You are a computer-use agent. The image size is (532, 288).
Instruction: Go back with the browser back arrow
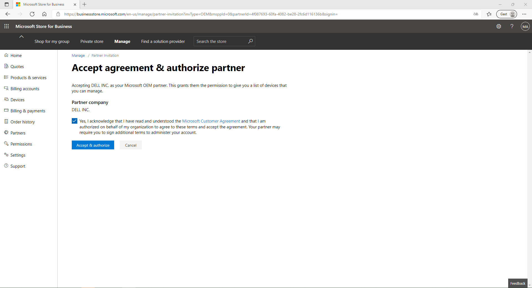[x=8, y=14]
